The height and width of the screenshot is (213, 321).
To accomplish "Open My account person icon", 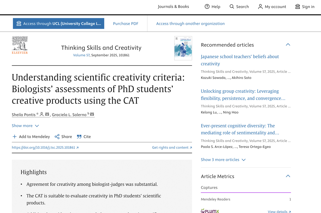I will click(260, 7).
